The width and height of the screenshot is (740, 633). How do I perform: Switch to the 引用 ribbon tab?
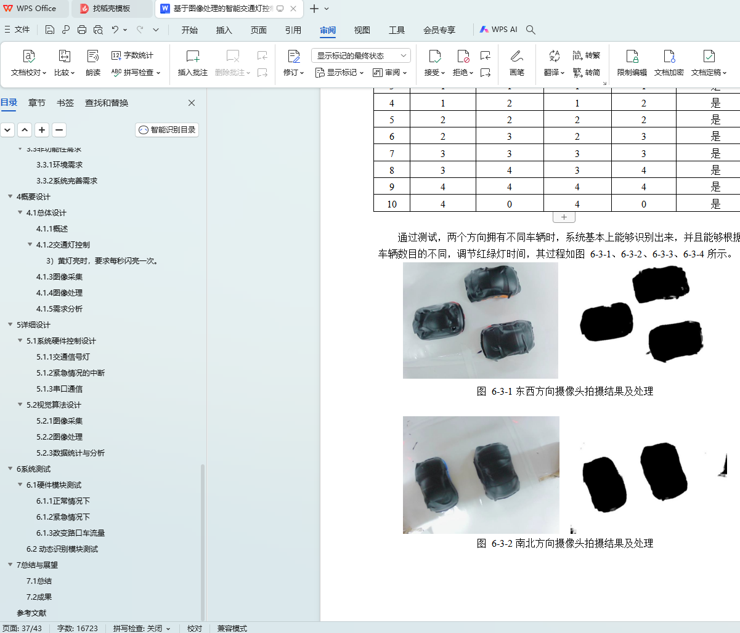293,30
